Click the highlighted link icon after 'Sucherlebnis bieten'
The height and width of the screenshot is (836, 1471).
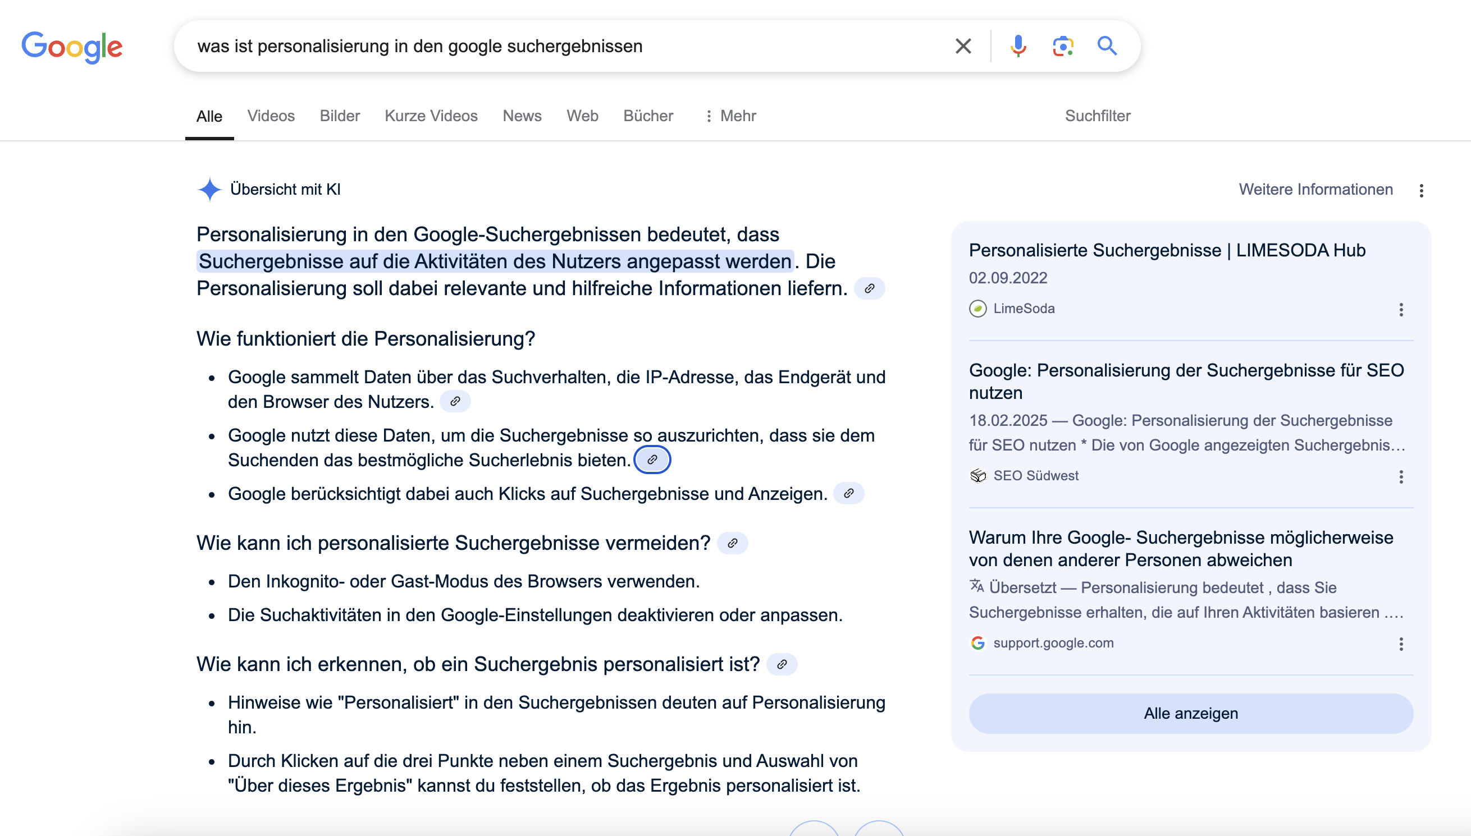[652, 460]
